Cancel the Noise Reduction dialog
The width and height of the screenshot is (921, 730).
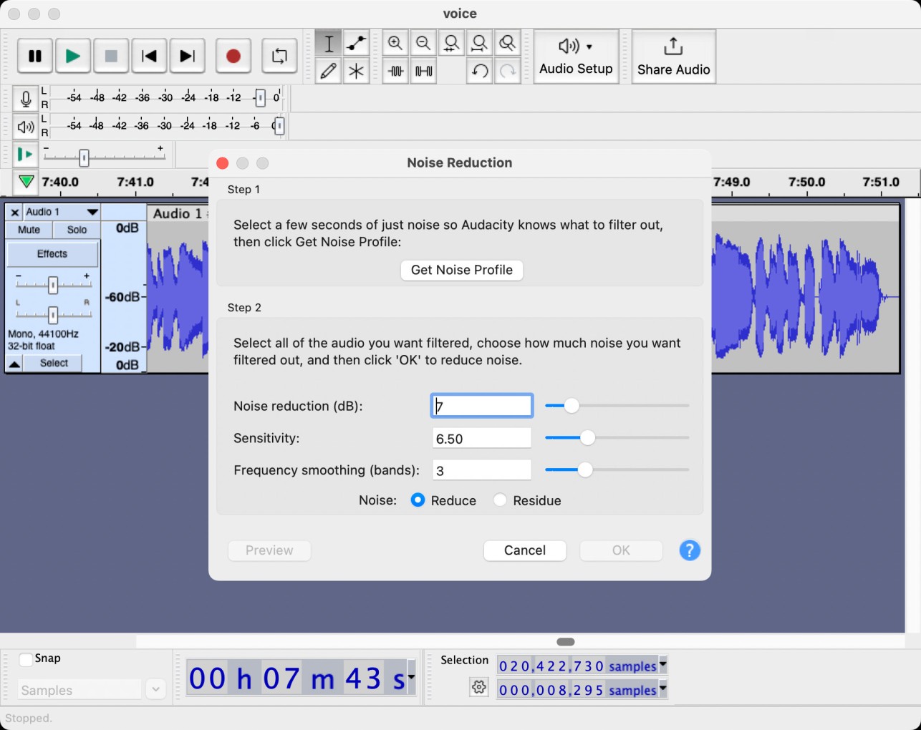(524, 550)
